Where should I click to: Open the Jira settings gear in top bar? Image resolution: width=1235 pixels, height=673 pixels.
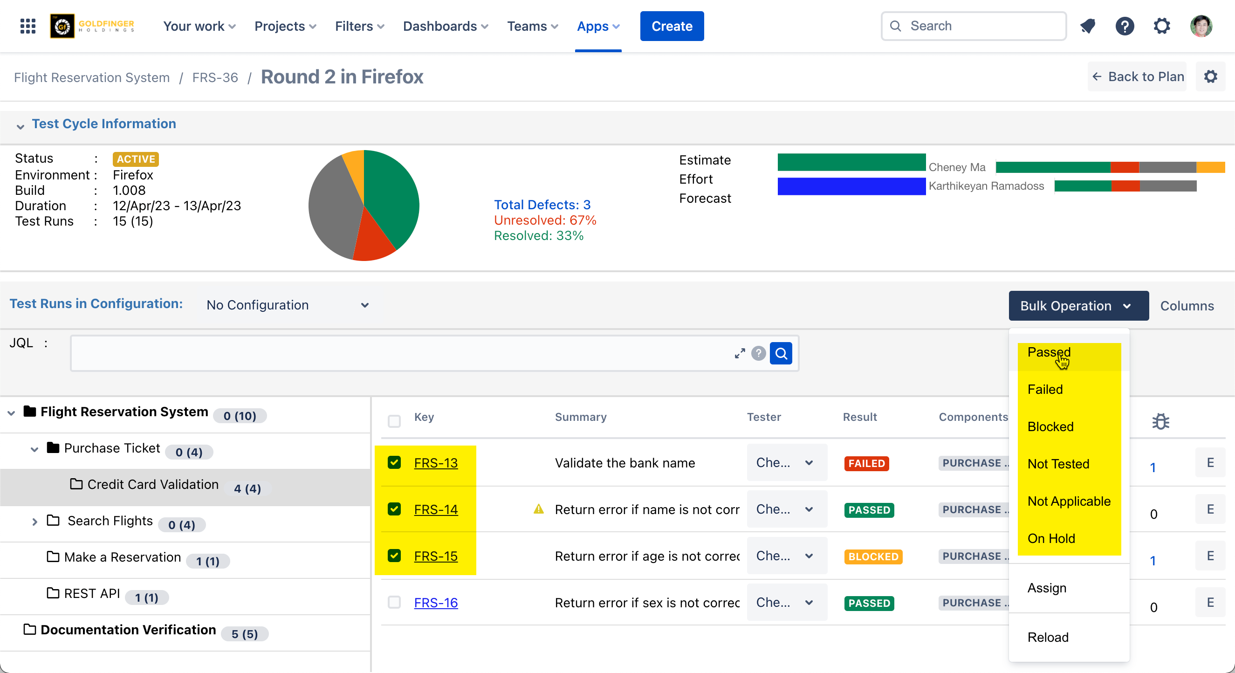click(x=1162, y=26)
